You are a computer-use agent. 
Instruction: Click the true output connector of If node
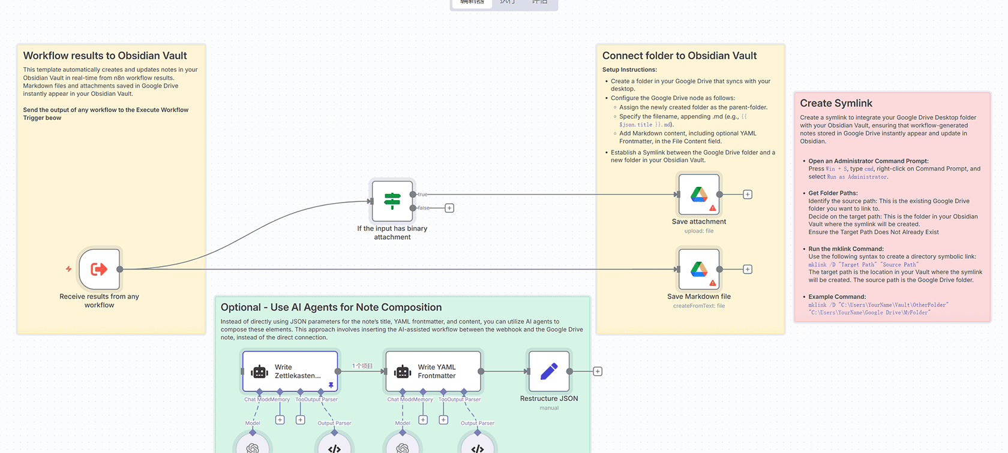pos(413,194)
